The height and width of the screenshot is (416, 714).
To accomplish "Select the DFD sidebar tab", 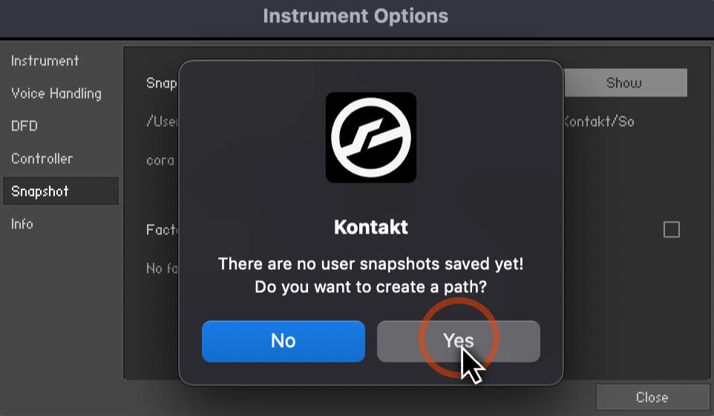I will [x=24, y=125].
